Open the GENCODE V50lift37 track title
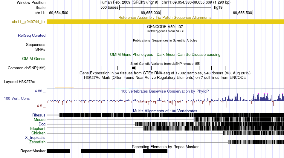Viewport: 284px width, 158px height. 165,27
